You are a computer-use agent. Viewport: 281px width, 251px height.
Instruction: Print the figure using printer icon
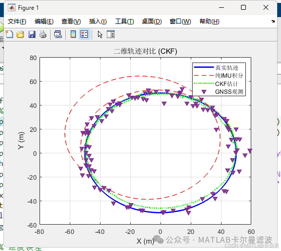tap(43, 34)
